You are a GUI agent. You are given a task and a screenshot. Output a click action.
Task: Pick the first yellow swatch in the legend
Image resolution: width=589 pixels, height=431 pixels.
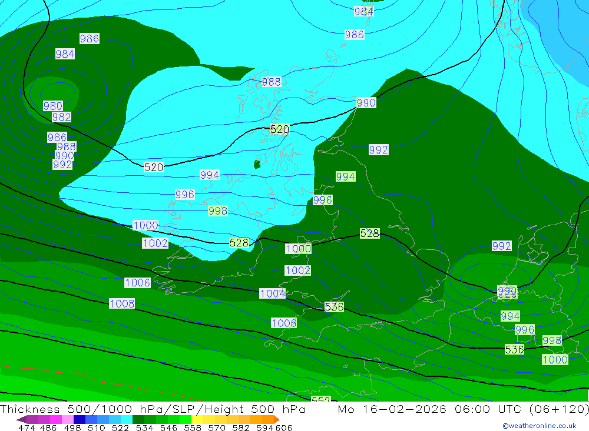pos(197,419)
